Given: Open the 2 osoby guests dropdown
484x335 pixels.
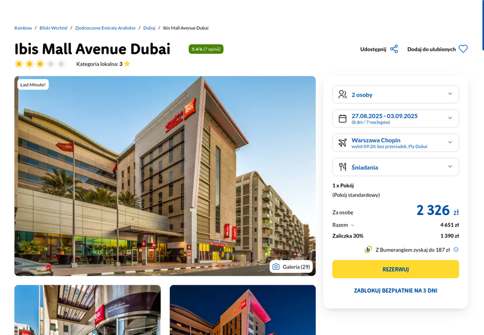Looking at the screenshot, I should click(396, 95).
